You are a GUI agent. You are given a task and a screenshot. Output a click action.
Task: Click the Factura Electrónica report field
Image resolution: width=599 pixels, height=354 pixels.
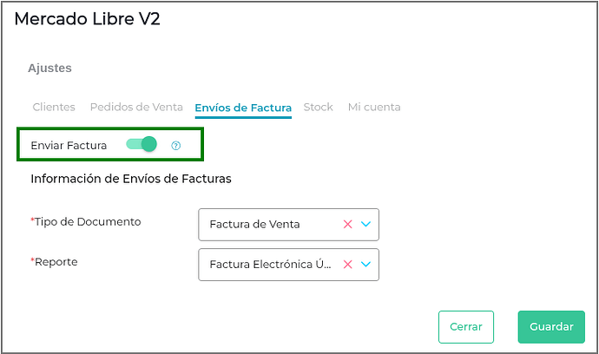click(269, 265)
